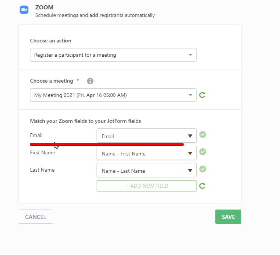
Task: Click the Last Name Zoom field label
Action: click(x=42, y=170)
